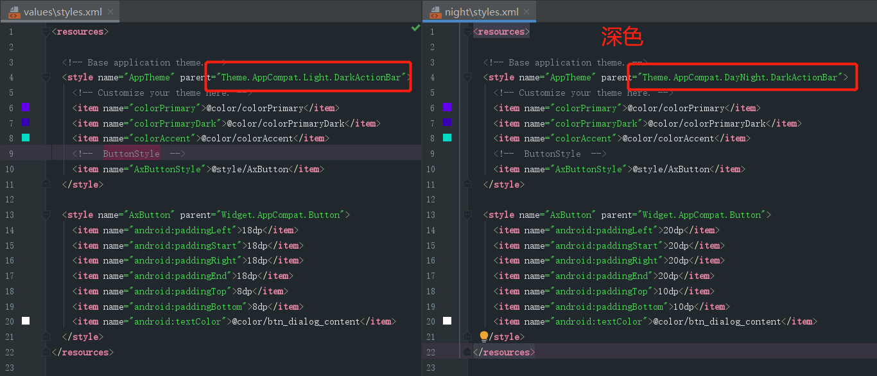Click closing resources tag in values\styles.xml

[x=83, y=352]
